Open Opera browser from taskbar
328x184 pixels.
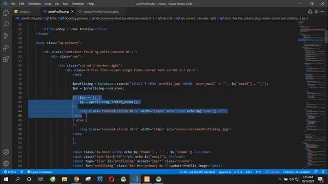(112, 179)
